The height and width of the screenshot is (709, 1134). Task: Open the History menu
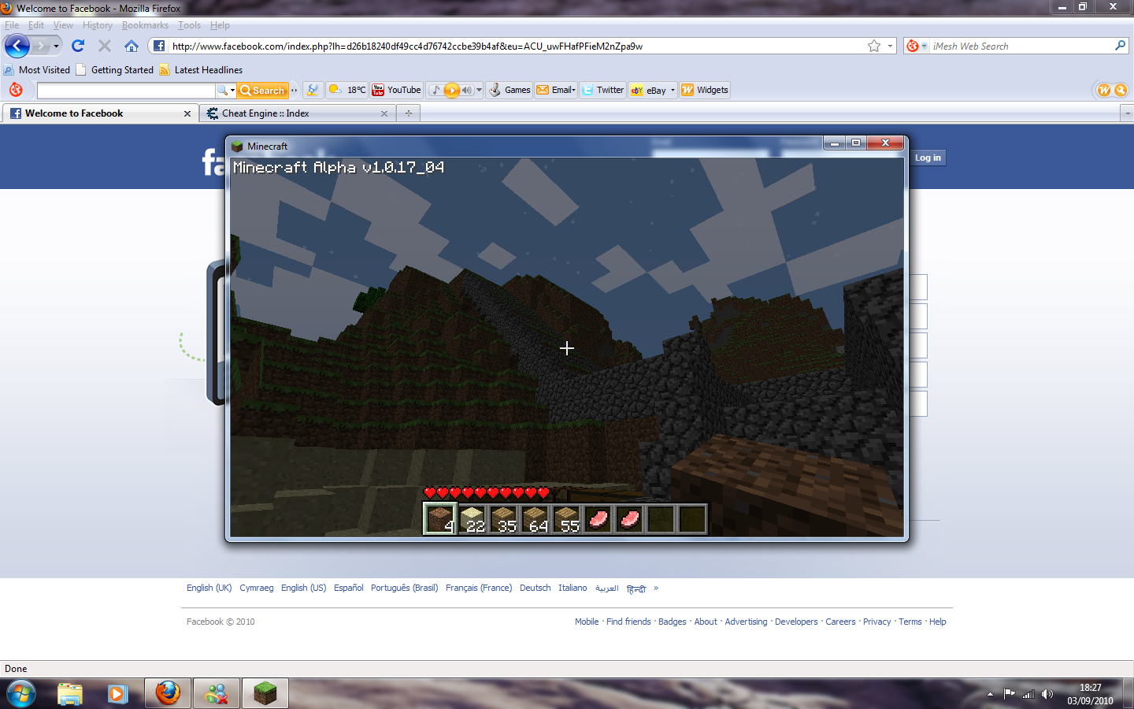click(98, 25)
